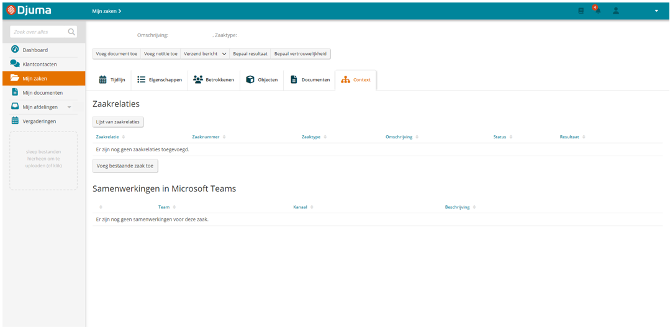Viewport: 670px width, 328px height.
Task: Open the user profile icon
Action: pyautogui.click(x=616, y=11)
